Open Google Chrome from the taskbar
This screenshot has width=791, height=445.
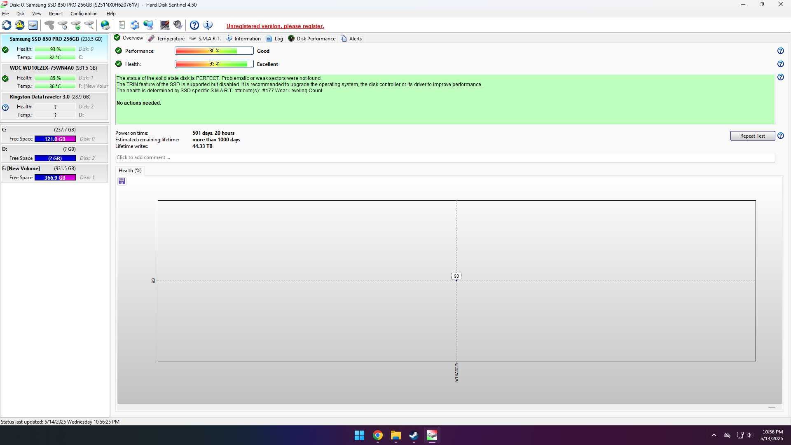click(378, 436)
